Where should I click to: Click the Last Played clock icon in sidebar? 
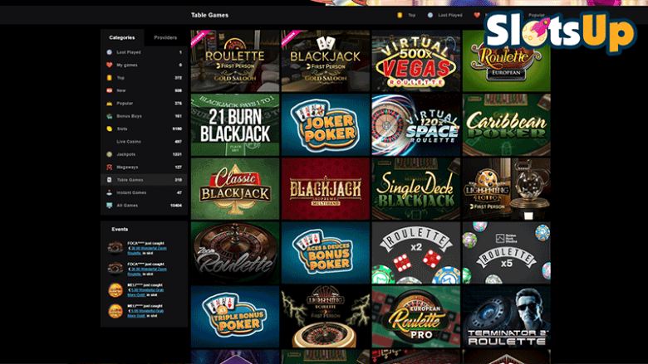(x=109, y=52)
